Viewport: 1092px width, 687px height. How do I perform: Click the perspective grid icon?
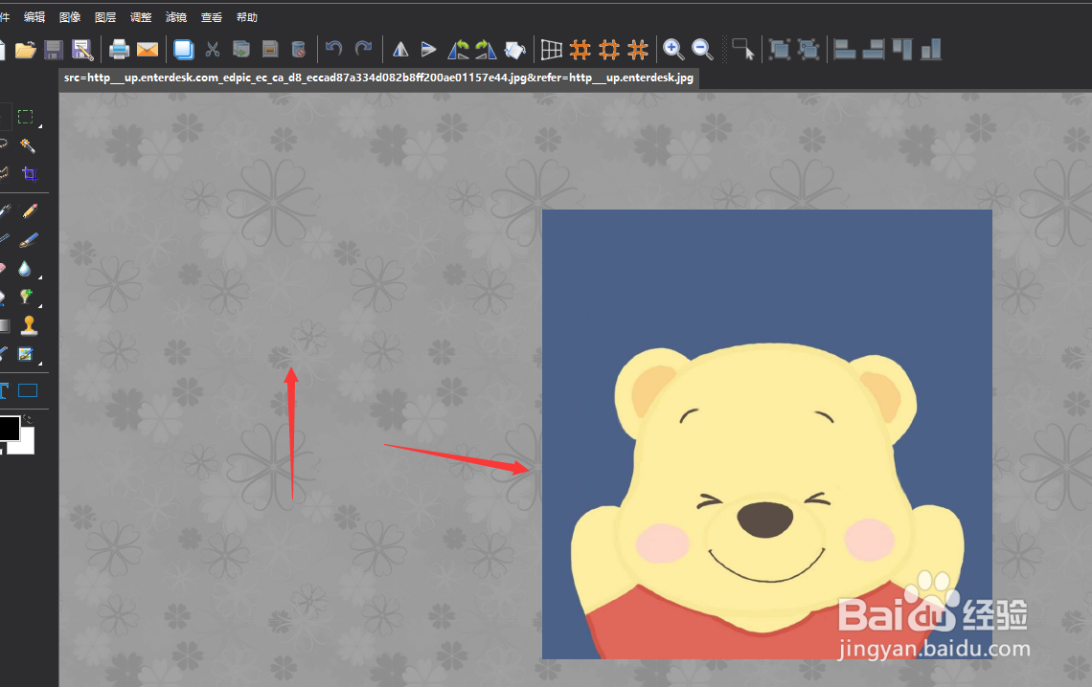point(552,50)
